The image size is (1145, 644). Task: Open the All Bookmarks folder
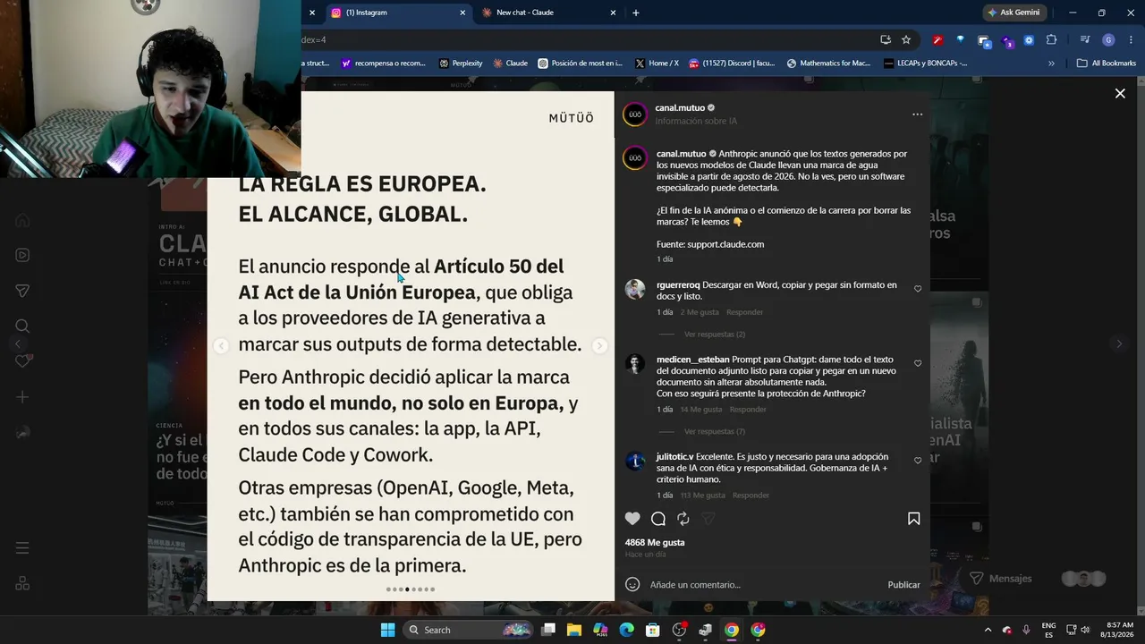coord(1107,64)
